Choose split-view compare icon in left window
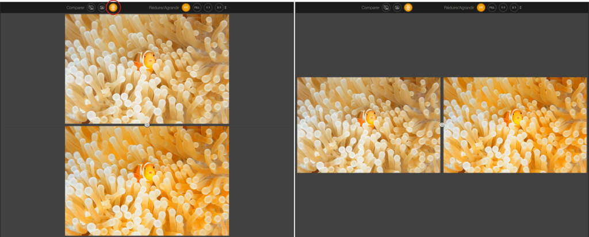The height and width of the screenshot is (237, 589). pyautogui.click(x=102, y=7)
